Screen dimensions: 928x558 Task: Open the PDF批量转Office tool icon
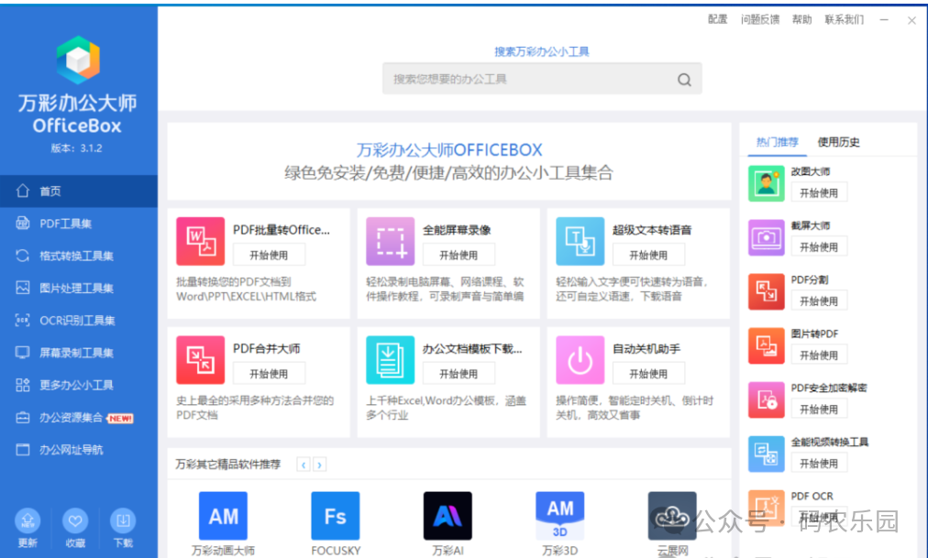200,241
